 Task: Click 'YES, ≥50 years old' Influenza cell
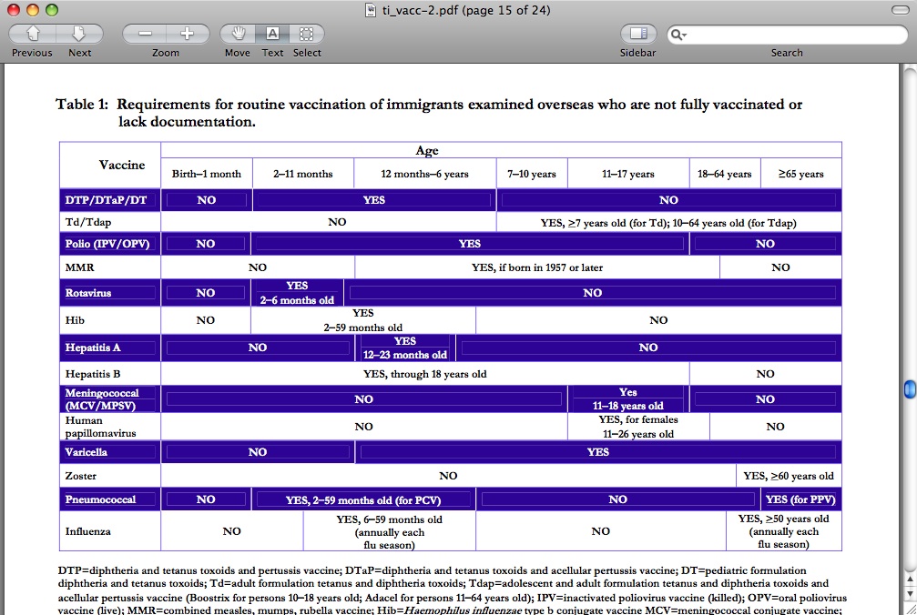tap(784, 531)
